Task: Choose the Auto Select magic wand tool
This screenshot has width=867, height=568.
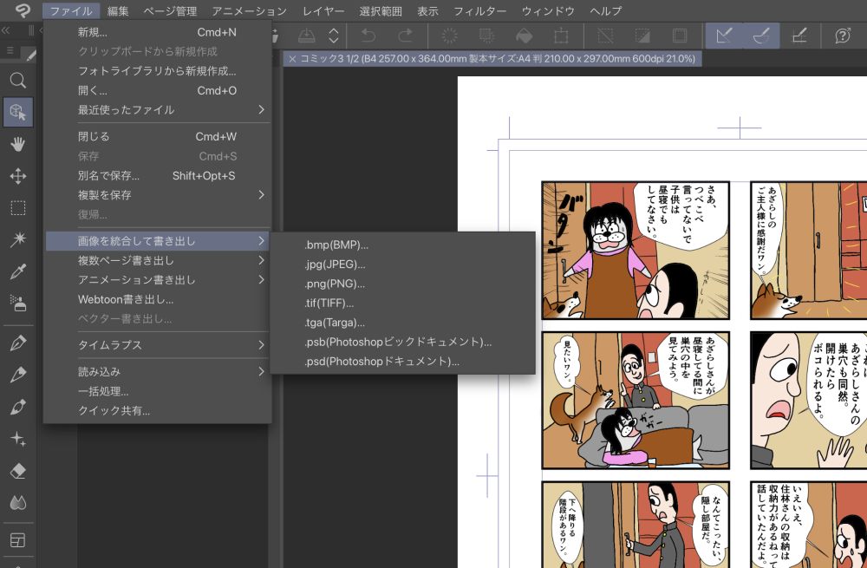Action: [17, 239]
